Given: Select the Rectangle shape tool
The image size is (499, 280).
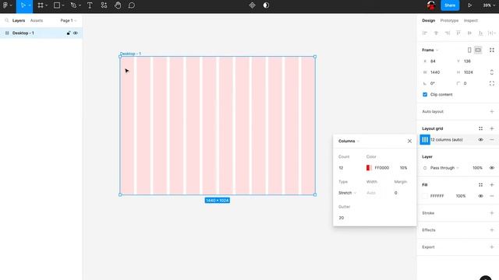Looking at the screenshot, I should pyautogui.click(x=57, y=5).
